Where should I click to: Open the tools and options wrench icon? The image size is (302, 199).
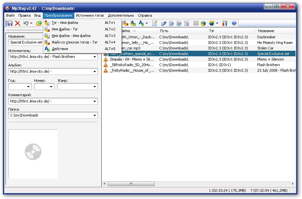point(225,23)
